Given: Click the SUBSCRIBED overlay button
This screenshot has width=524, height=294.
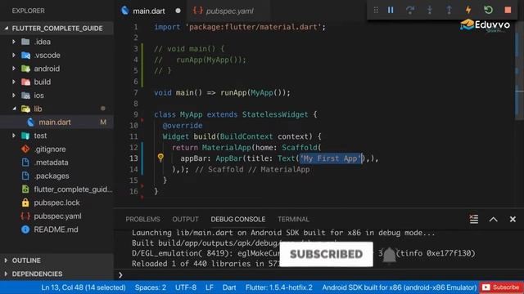Looking at the screenshot, I should (x=326, y=254).
